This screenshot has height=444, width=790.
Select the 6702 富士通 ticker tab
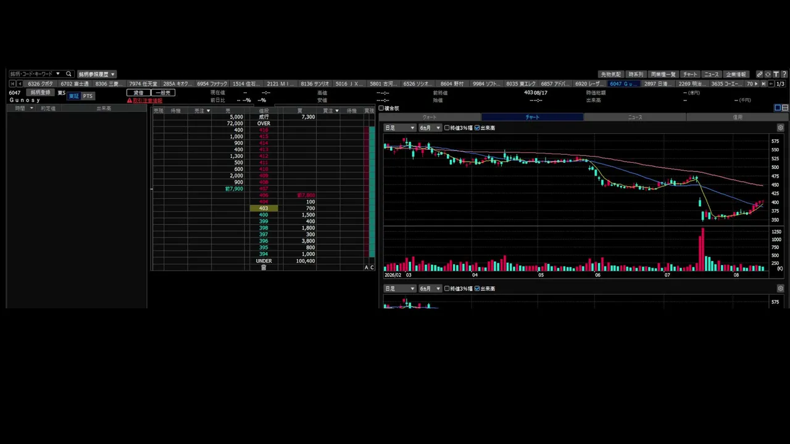pyautogui.click(x=75, y=84)
